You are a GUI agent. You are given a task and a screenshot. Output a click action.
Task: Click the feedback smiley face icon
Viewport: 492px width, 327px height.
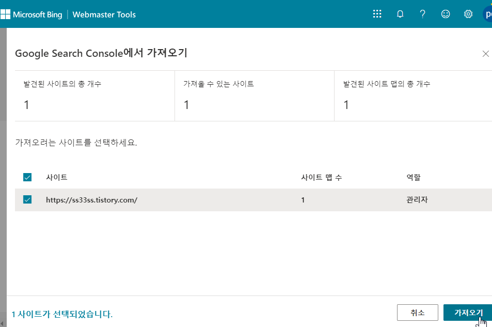[x=445, y=14]
